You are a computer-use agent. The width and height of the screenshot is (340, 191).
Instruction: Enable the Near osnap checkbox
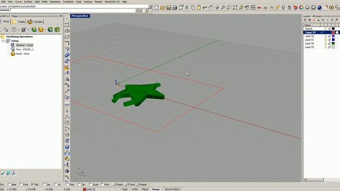coord(10,185)
